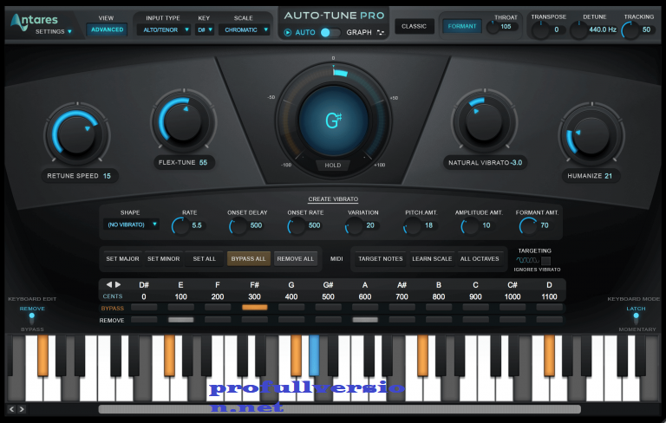666x423 pixels.
Task: Click the Transpose knob
Action: 541,30
